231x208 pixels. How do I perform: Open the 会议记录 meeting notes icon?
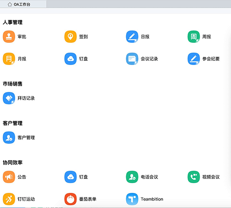[x=132, y=59]
